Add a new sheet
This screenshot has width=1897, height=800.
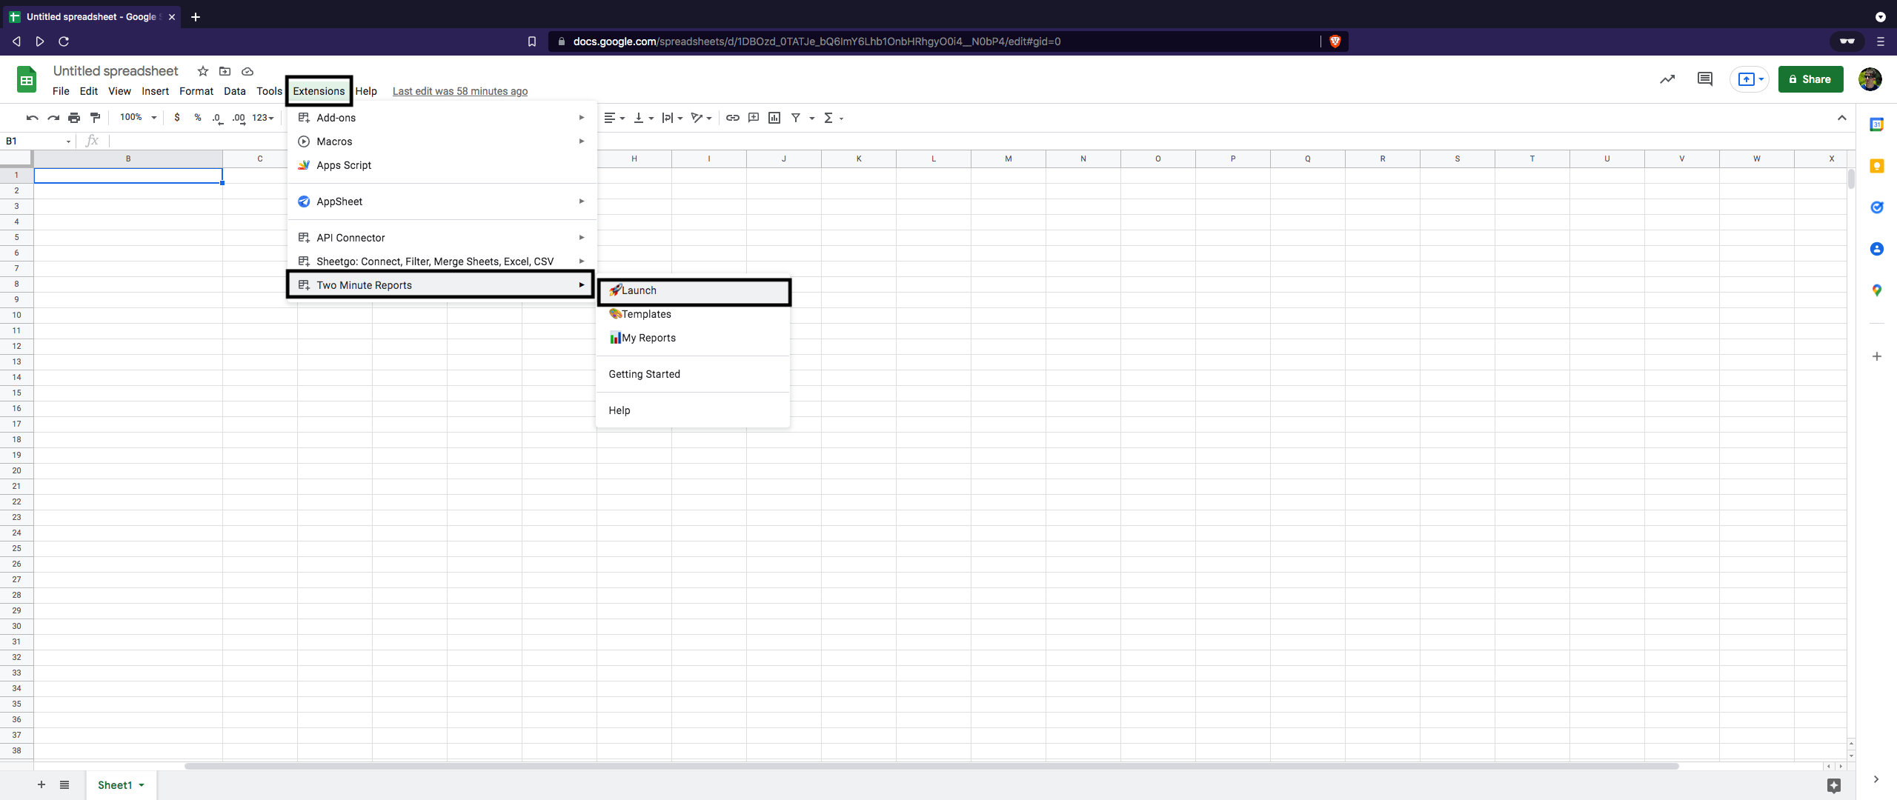(41, 784)
